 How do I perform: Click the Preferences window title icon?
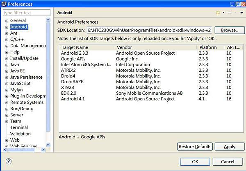(x=4, y=3)
